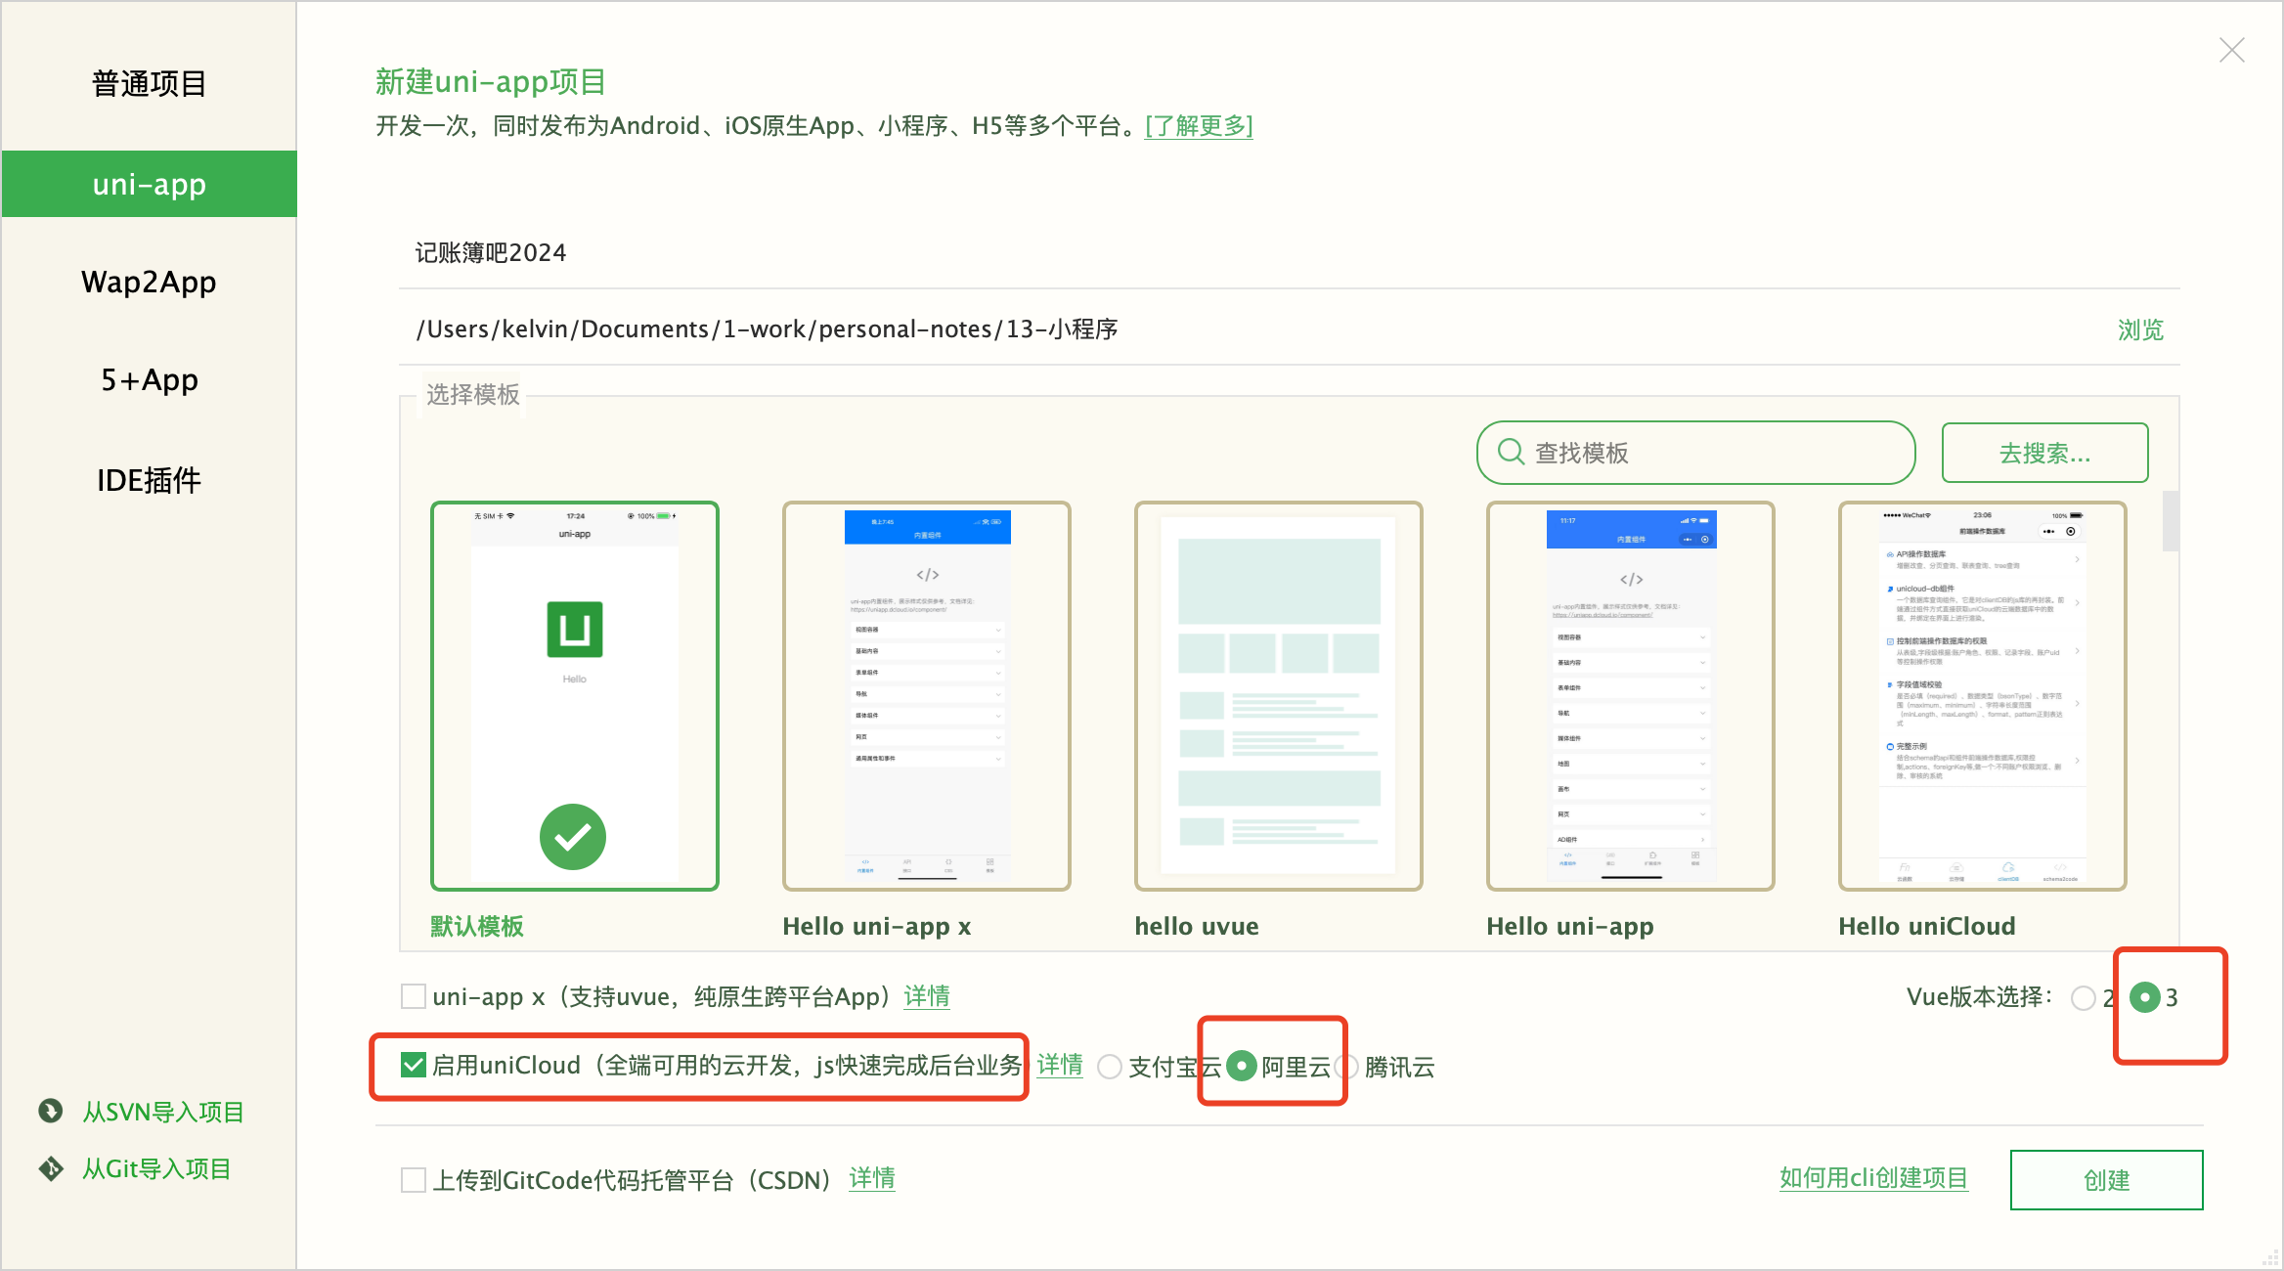Click the 浏览 browse link
The height and width of the screenshot is (1271, 2284).
pyautogui.click(x=2140, y=329)
